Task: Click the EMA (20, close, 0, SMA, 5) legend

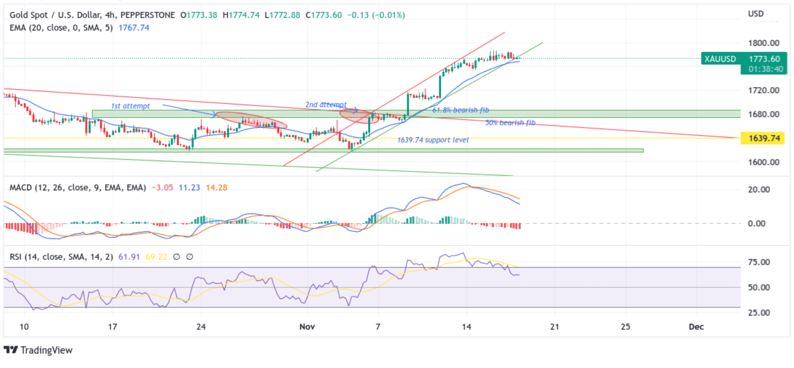Action: pos(61,28)
